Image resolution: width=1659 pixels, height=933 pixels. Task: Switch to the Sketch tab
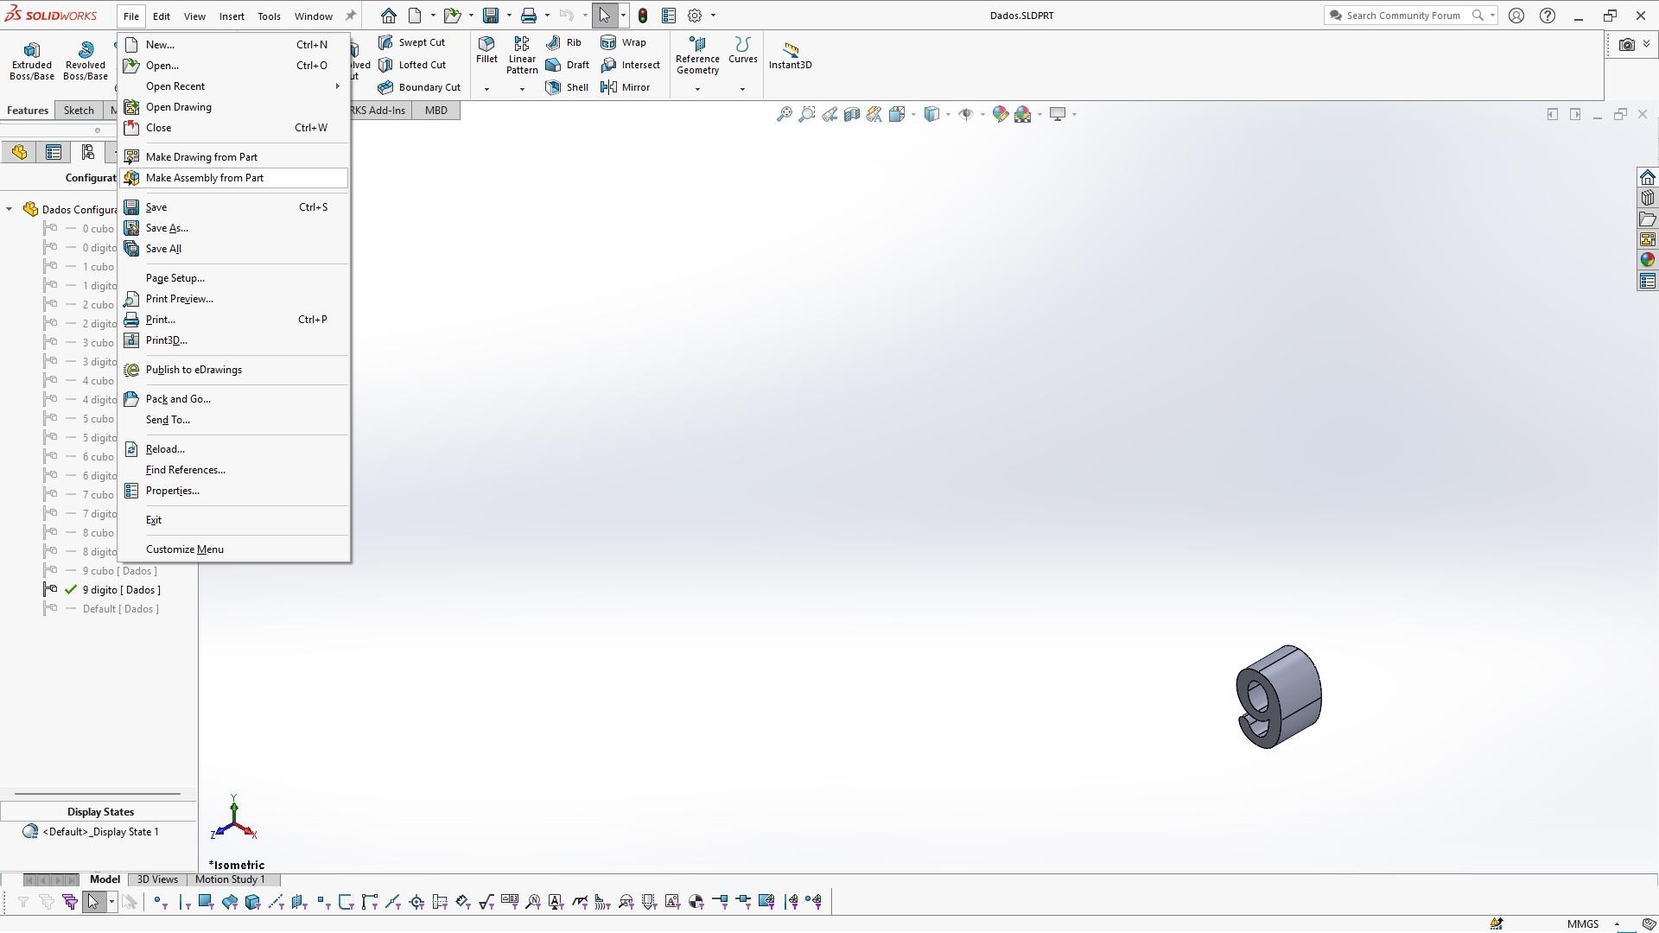pos(79,111)
